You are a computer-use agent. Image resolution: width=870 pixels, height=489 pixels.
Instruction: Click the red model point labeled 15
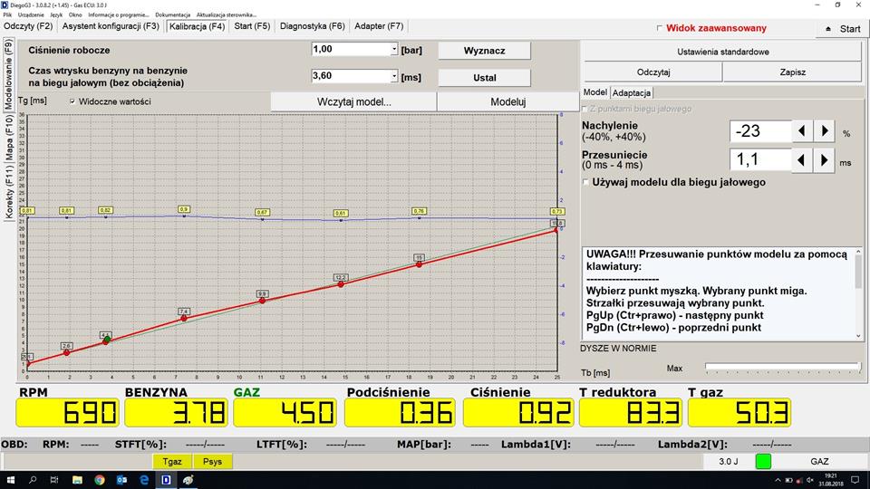pyautogui.click(x=419, y=264)
